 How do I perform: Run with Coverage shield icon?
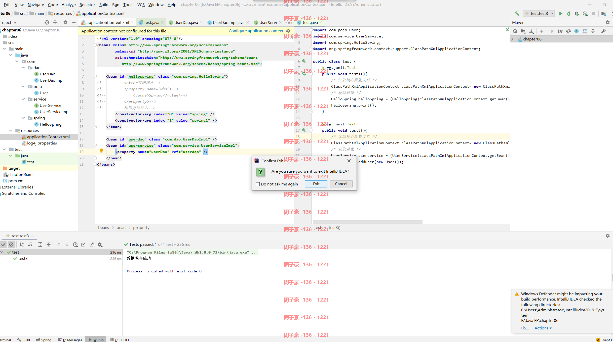tap(577, 14)
